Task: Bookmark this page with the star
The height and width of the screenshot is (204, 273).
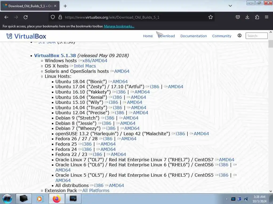Action: click(211, 17)
